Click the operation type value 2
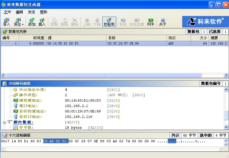229x158 pixels. pos(66,95)
